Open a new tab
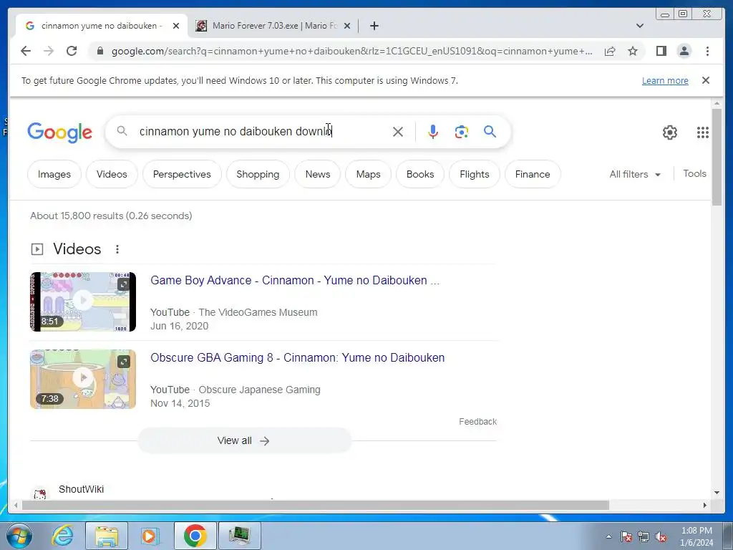The image size is (733, 550). pos(374,26)
